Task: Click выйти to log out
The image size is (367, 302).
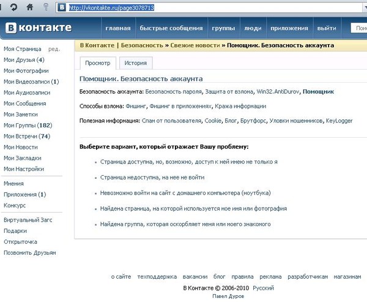Action: click(x=327, y=28)
